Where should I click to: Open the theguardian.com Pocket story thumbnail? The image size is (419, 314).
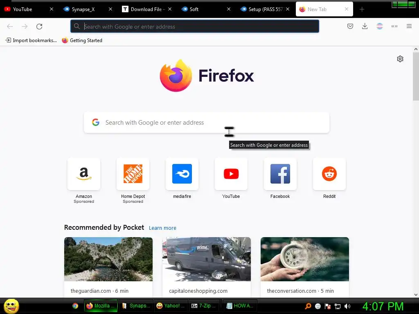(108, 259)
